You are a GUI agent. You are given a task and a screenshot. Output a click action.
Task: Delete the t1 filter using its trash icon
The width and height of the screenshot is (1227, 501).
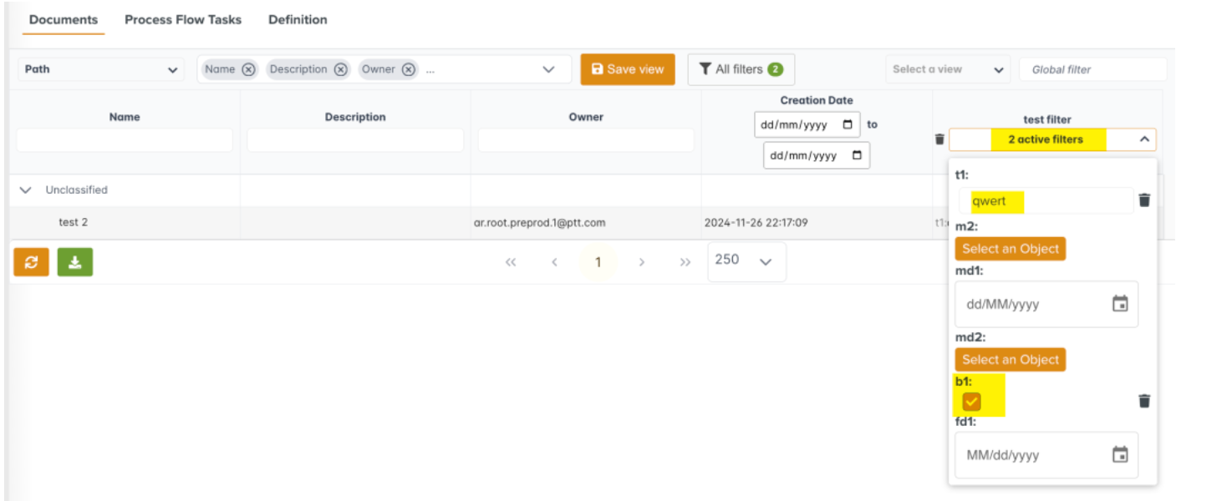1144,200
